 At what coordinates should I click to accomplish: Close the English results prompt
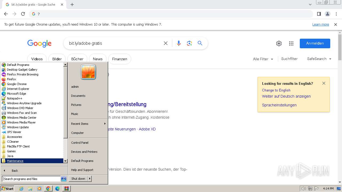coord(324,83)
